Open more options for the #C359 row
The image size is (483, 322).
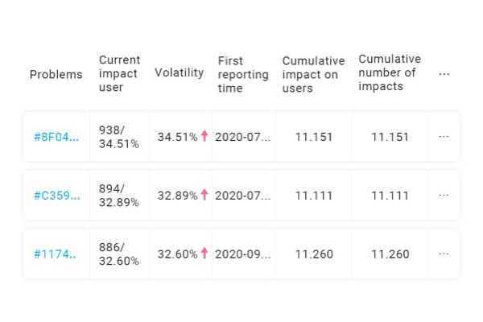(x=444, y=195)
